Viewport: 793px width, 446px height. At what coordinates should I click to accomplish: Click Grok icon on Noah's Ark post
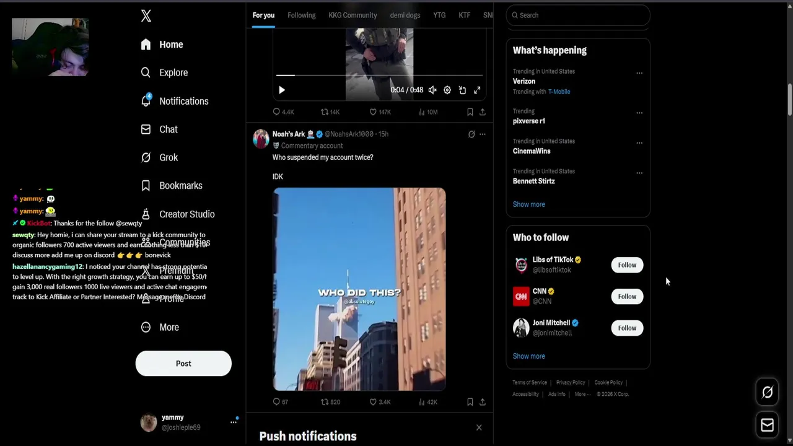click(471, 134)
